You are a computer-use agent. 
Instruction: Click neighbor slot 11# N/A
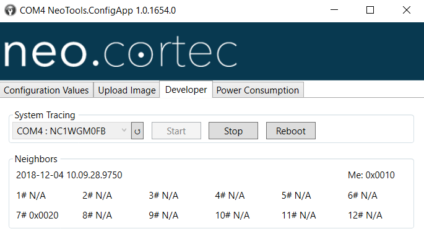[x=299, y=215]
